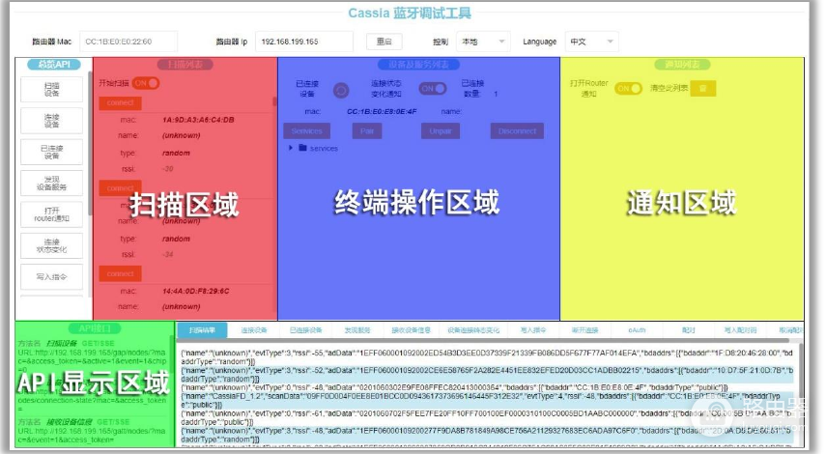Image resolution: width=826 pixels, height=454 pixels.
Task: Switch to the 连接设备 bottom tab
Action: click(x=254, y=330)
